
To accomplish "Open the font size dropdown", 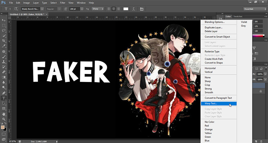I will [x=82, y=9].
